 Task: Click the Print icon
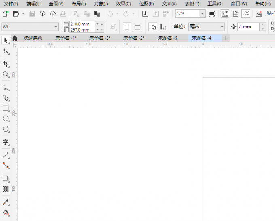pos(63,13)
